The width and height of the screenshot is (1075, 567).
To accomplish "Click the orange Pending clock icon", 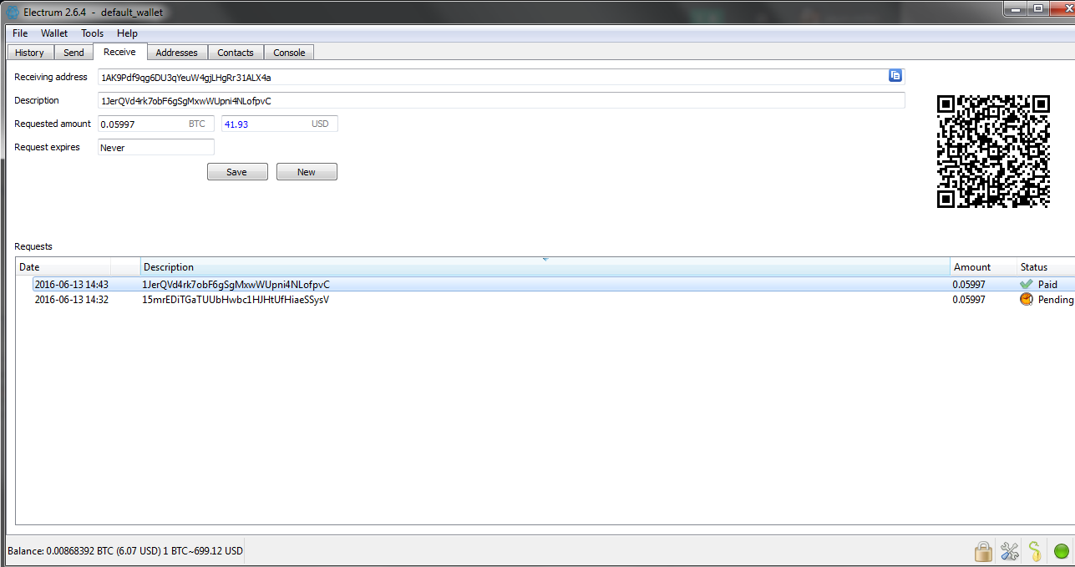I will pos(1026,300).
